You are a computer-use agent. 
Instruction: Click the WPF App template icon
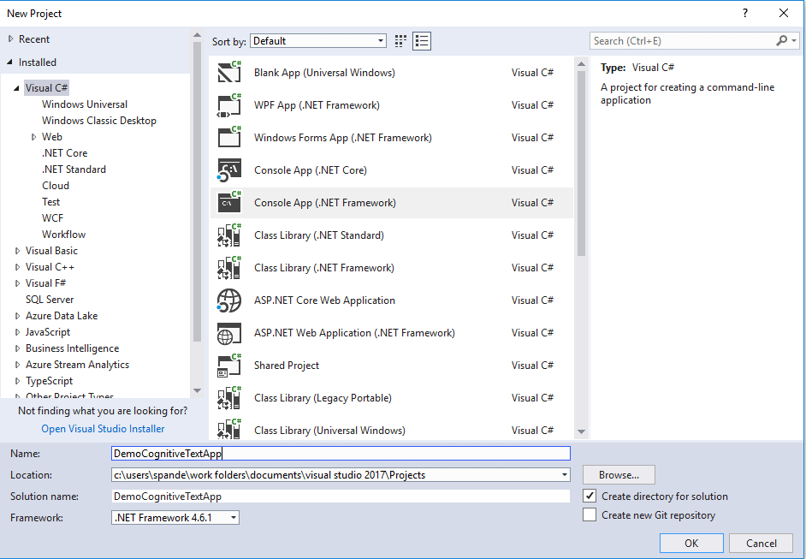pyautogui.click(x=229, y=105)
